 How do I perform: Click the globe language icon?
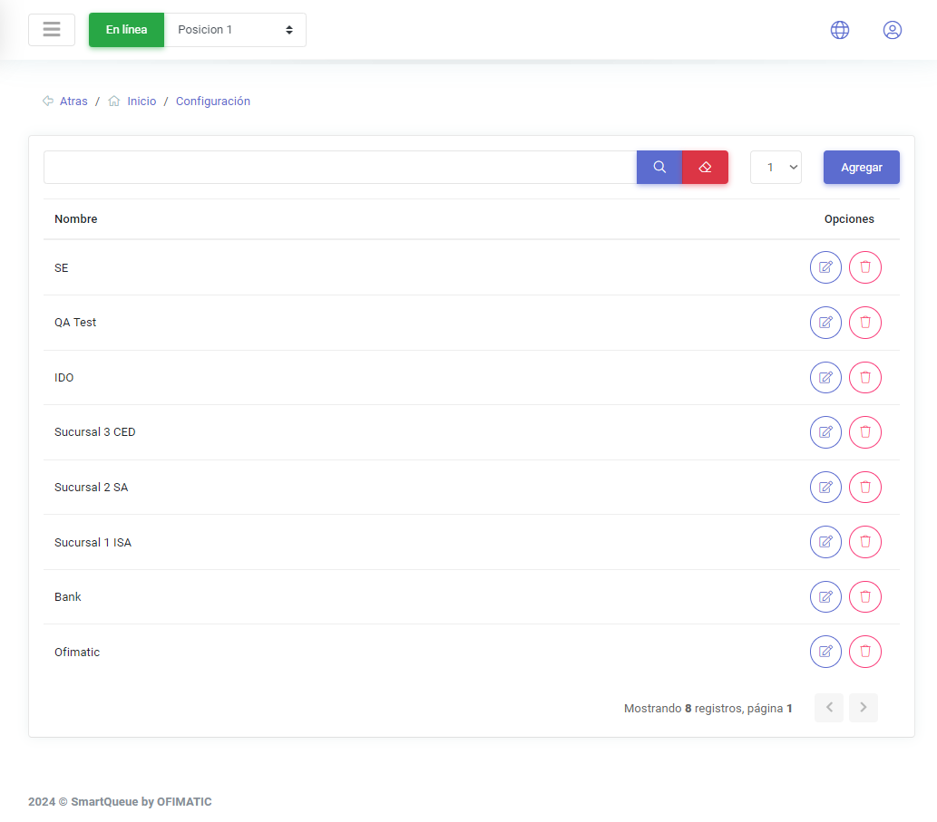pos(840,30)
